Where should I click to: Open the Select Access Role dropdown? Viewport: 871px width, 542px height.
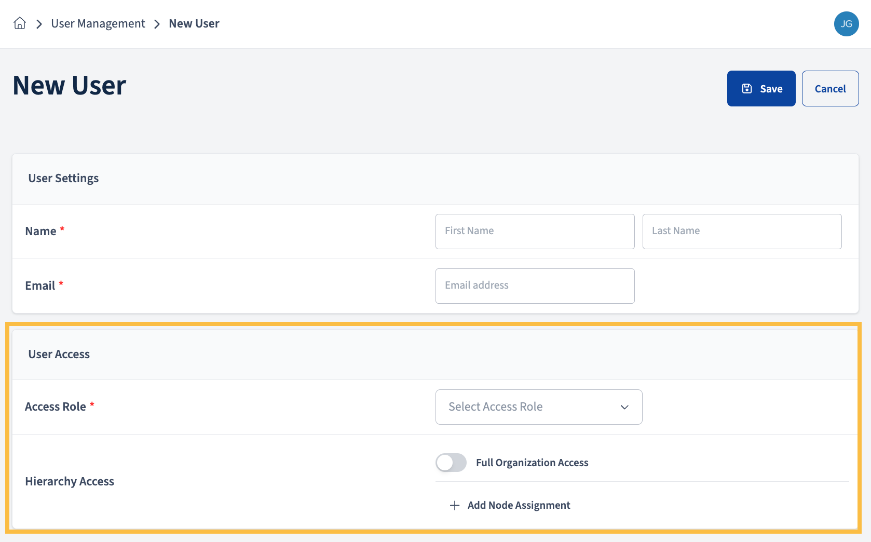(539, 407)
